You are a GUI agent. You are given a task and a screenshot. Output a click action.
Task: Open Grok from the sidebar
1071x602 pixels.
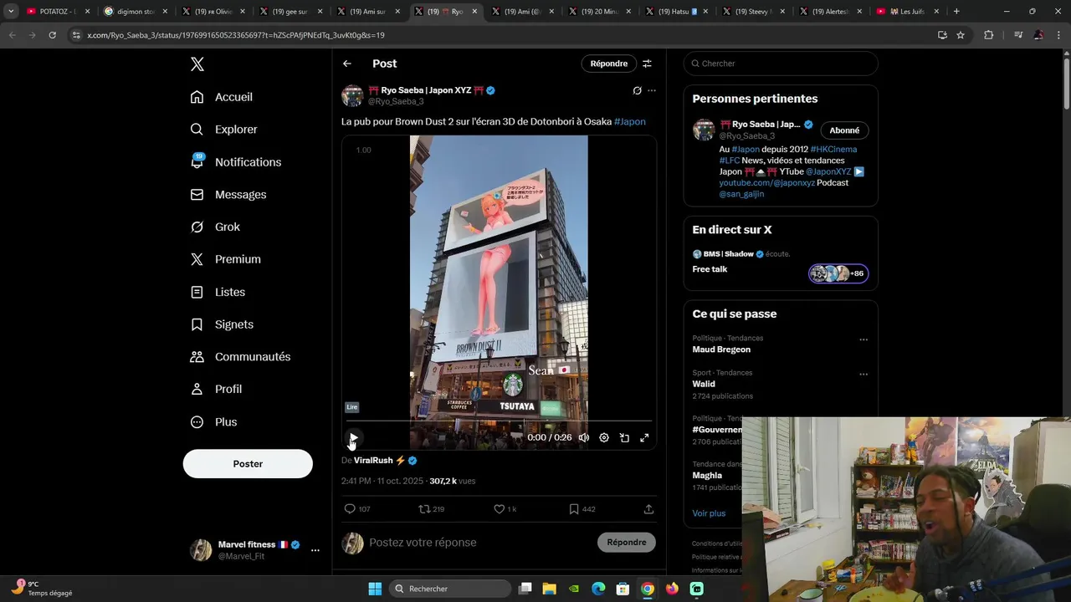pos(215,227)
